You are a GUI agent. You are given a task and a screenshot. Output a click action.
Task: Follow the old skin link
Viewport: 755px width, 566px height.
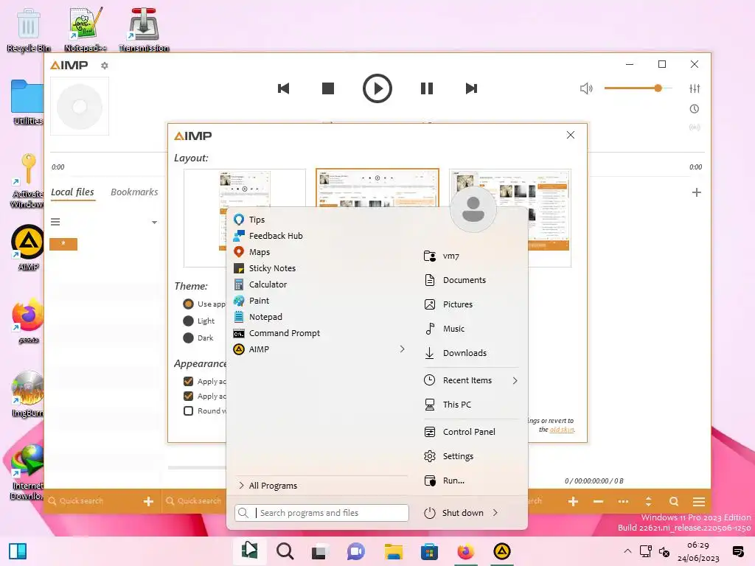[x=562, y=430]
